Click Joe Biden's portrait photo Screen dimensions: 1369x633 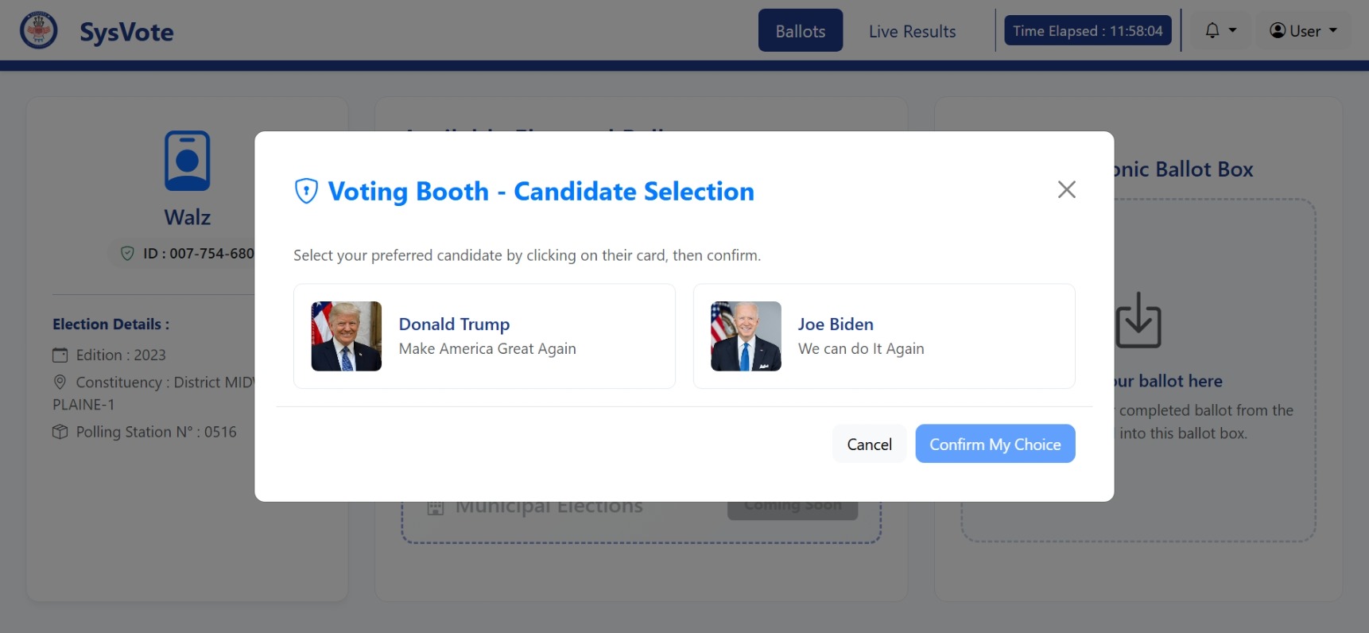746,336
